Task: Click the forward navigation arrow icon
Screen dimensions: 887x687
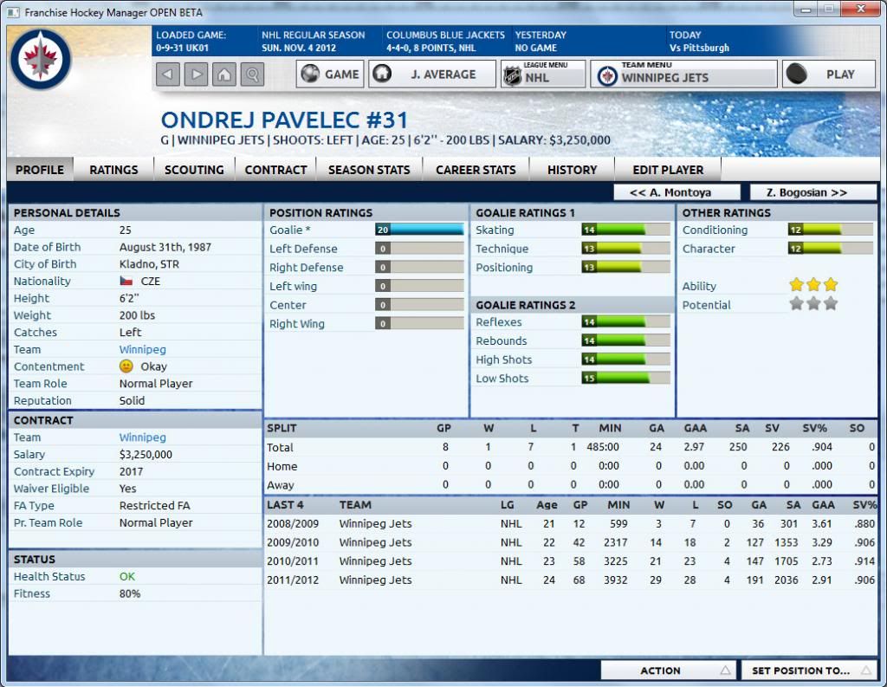Action: pos(196,75)
